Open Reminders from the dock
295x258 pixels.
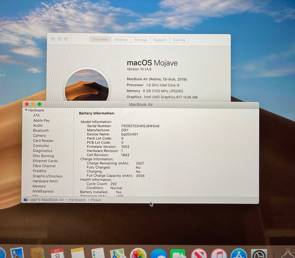point(98,254)
